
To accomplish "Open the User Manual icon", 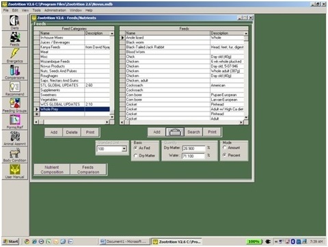I will (x=14, y=171).
